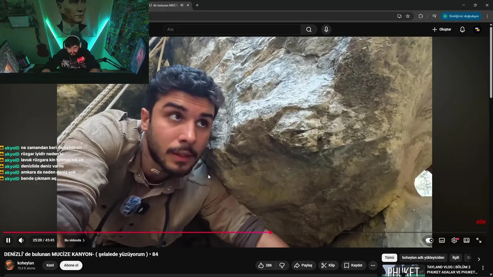Turn on subtitles captions
The image size is (493, 277).
[x=442, y=240]
